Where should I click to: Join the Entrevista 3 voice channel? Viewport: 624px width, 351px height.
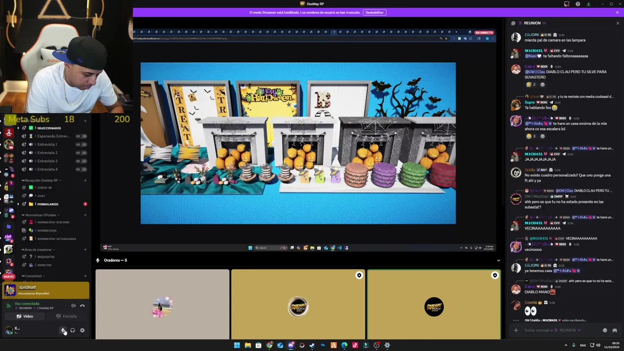coord(54,161)
